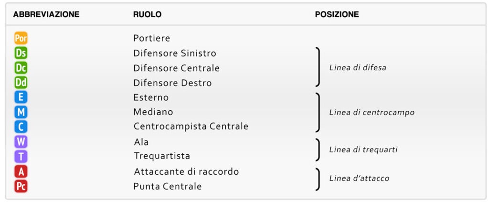The image size is (488, 202).
Task: Click the green Dc defender badge
Action: (x=21, y=68)
